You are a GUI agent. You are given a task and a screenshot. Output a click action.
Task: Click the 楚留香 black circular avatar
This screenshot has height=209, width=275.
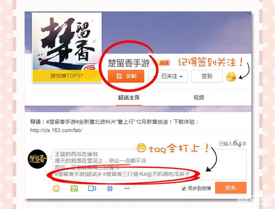(x=37, y=159)
